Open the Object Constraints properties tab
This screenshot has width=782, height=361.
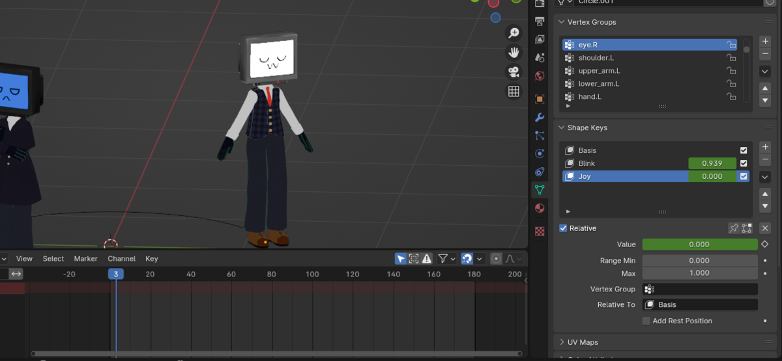point(540,172)
